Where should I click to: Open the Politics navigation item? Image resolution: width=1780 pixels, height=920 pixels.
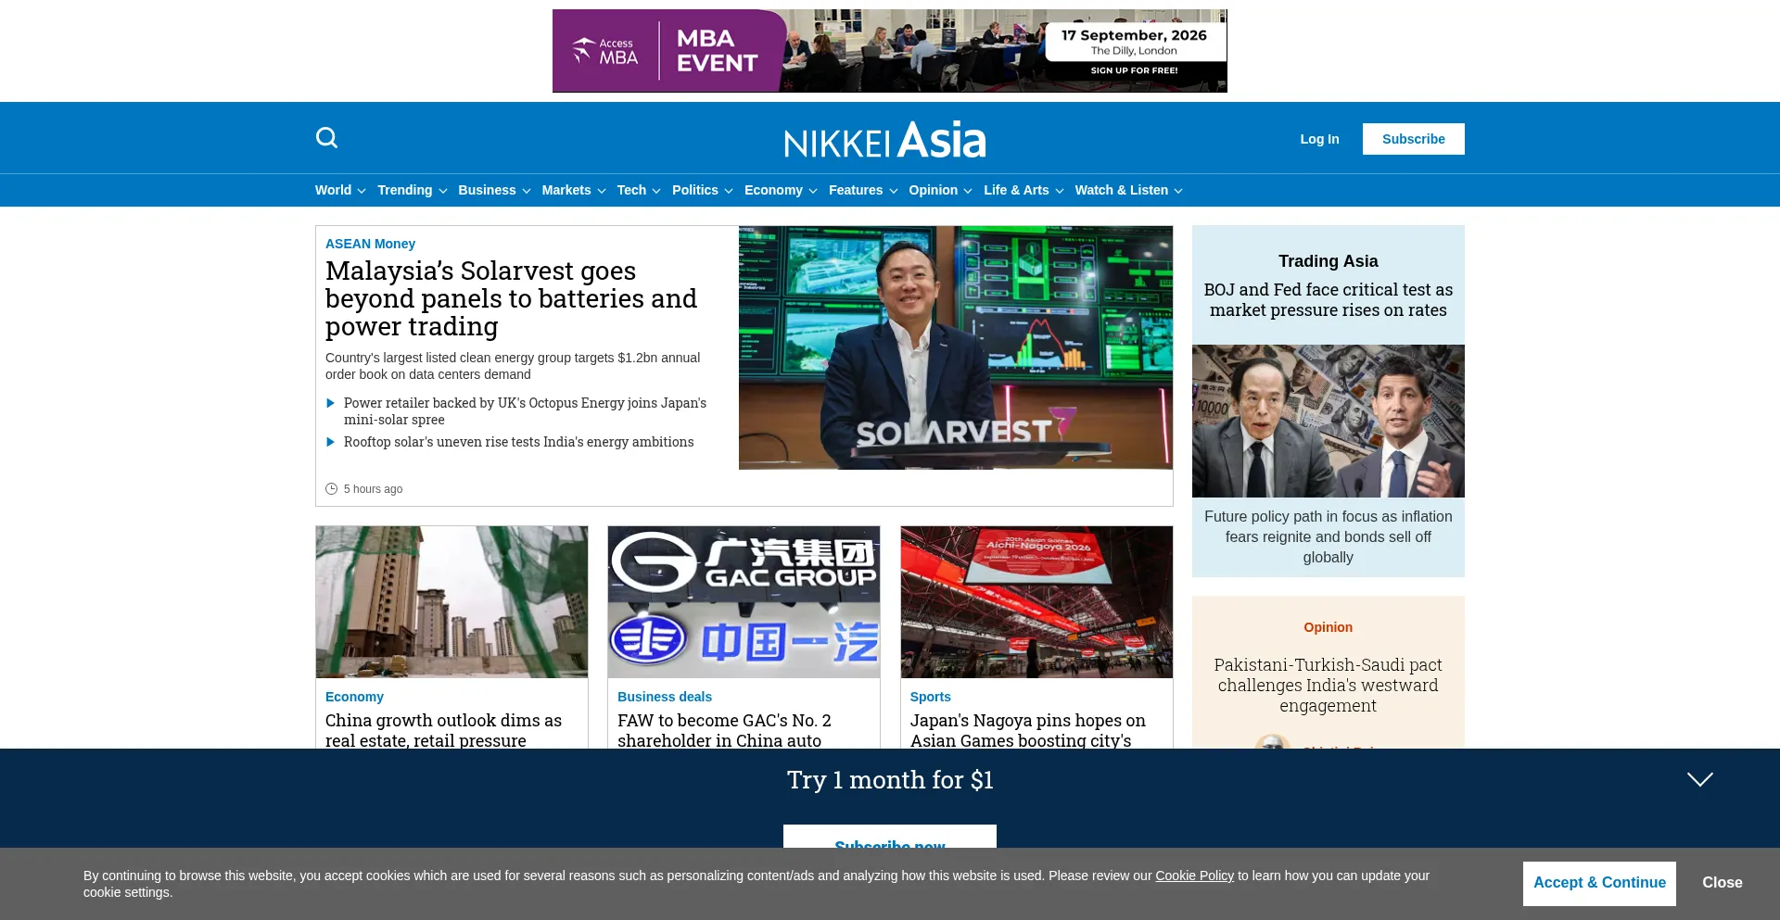pyautogui.click(x=695, y=190)
